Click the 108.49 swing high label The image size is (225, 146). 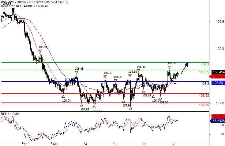point(141,67)
